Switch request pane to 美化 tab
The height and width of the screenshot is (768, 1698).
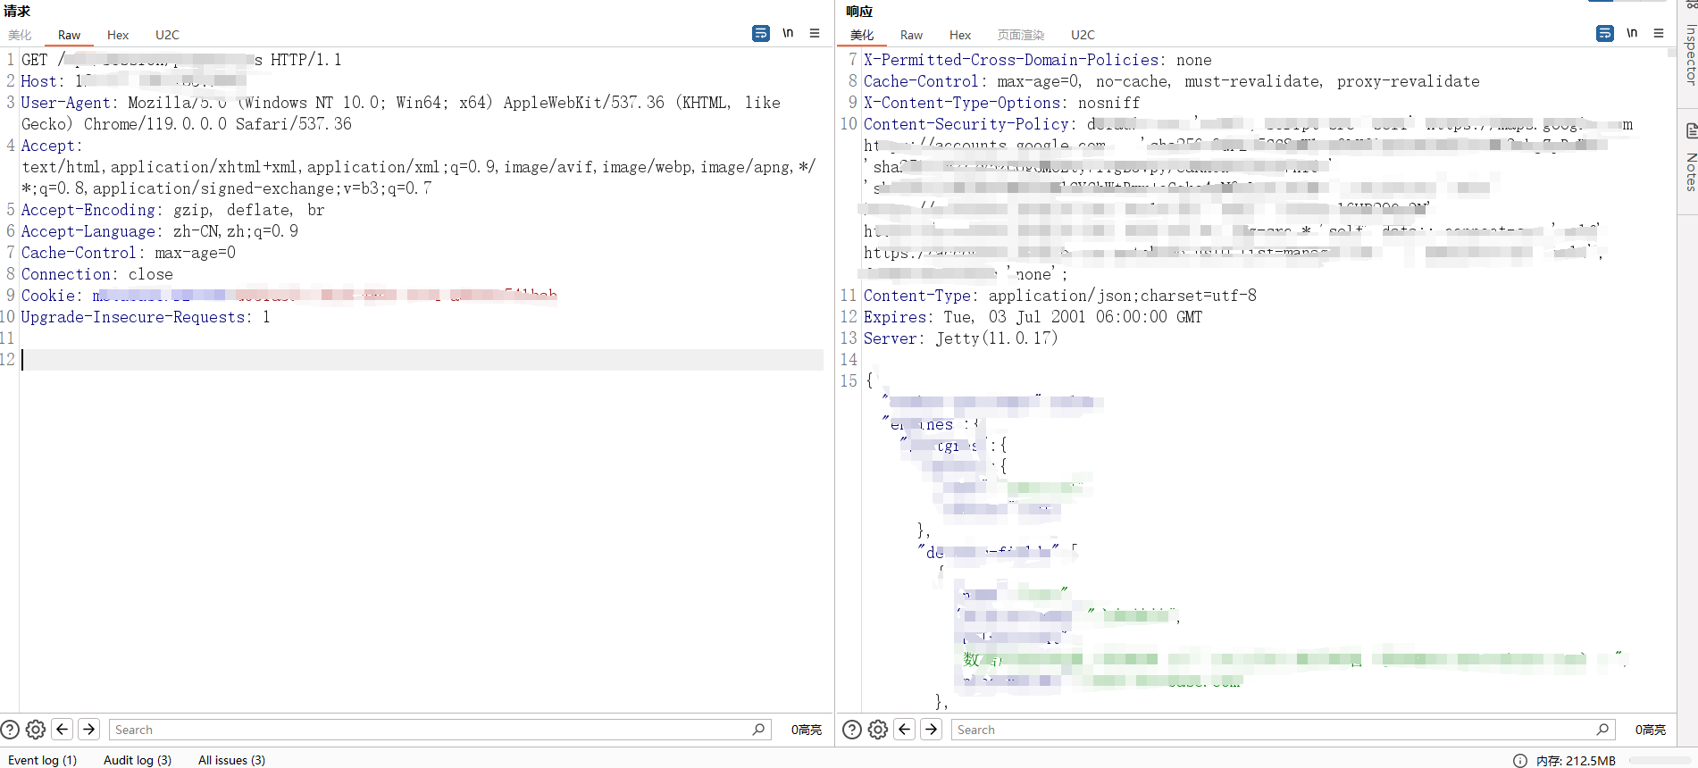point(20,35)
